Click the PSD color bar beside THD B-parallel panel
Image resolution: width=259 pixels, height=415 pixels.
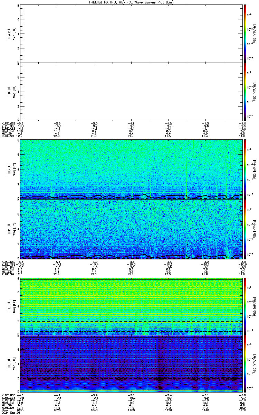245,229
